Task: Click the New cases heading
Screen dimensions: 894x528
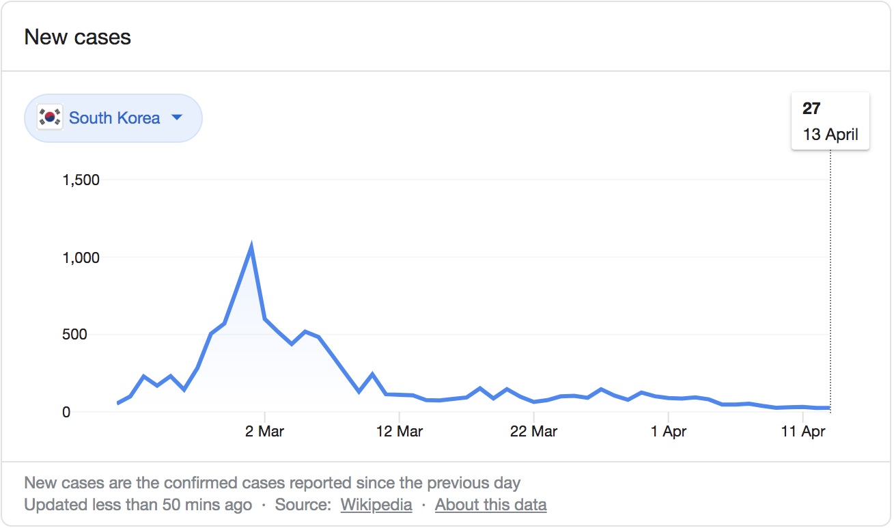Action: pos(77,37)
